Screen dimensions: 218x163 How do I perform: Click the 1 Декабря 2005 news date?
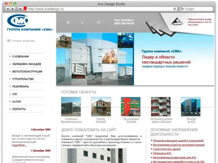click(x=41, y=151)
